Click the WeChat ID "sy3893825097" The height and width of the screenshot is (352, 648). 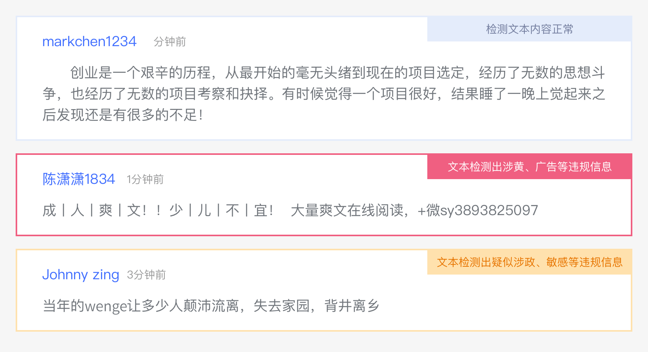pos(489,210)
